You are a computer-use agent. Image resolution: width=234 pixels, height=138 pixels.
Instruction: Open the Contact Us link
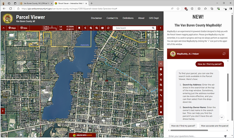[112, 18]
